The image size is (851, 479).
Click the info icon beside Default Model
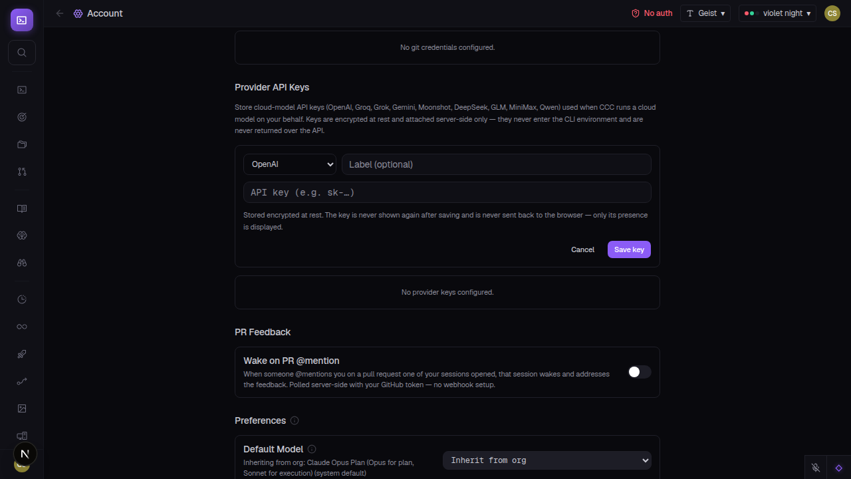pos(312,449)
